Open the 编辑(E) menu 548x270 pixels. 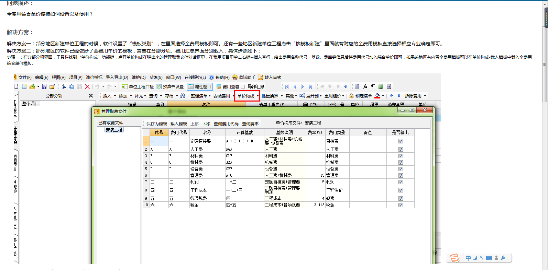click(42, 77)
